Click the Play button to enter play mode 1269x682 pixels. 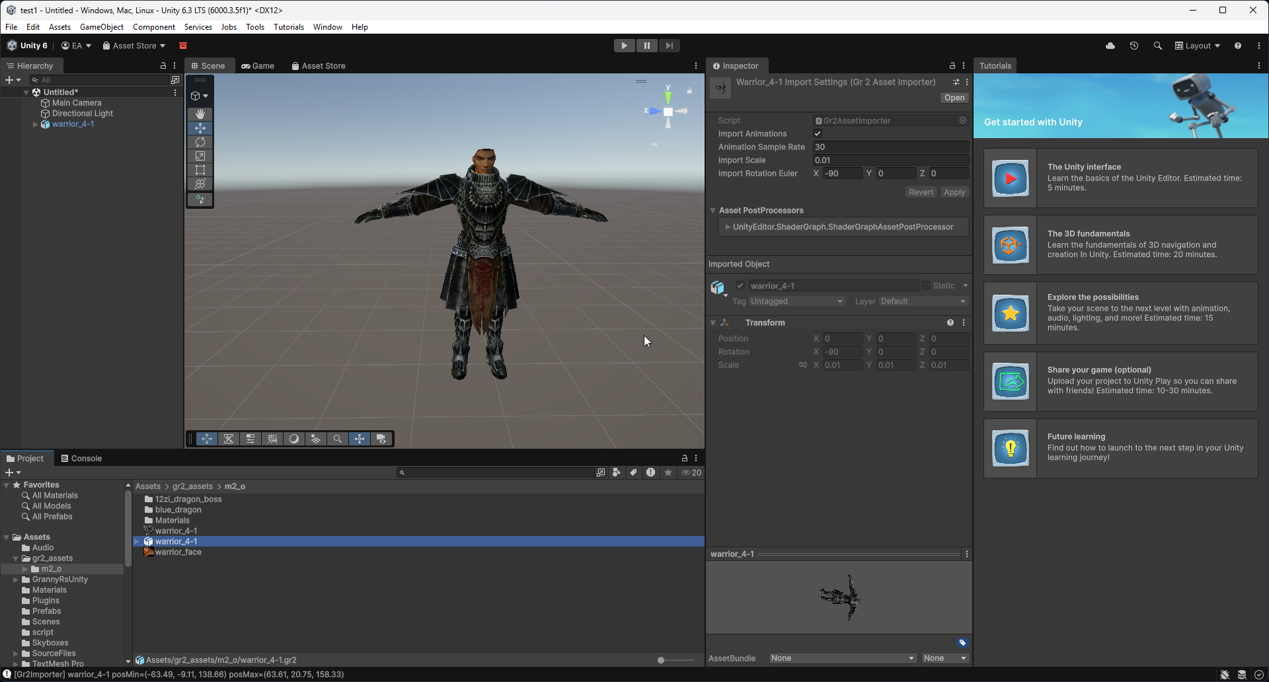tap(624, 46)
